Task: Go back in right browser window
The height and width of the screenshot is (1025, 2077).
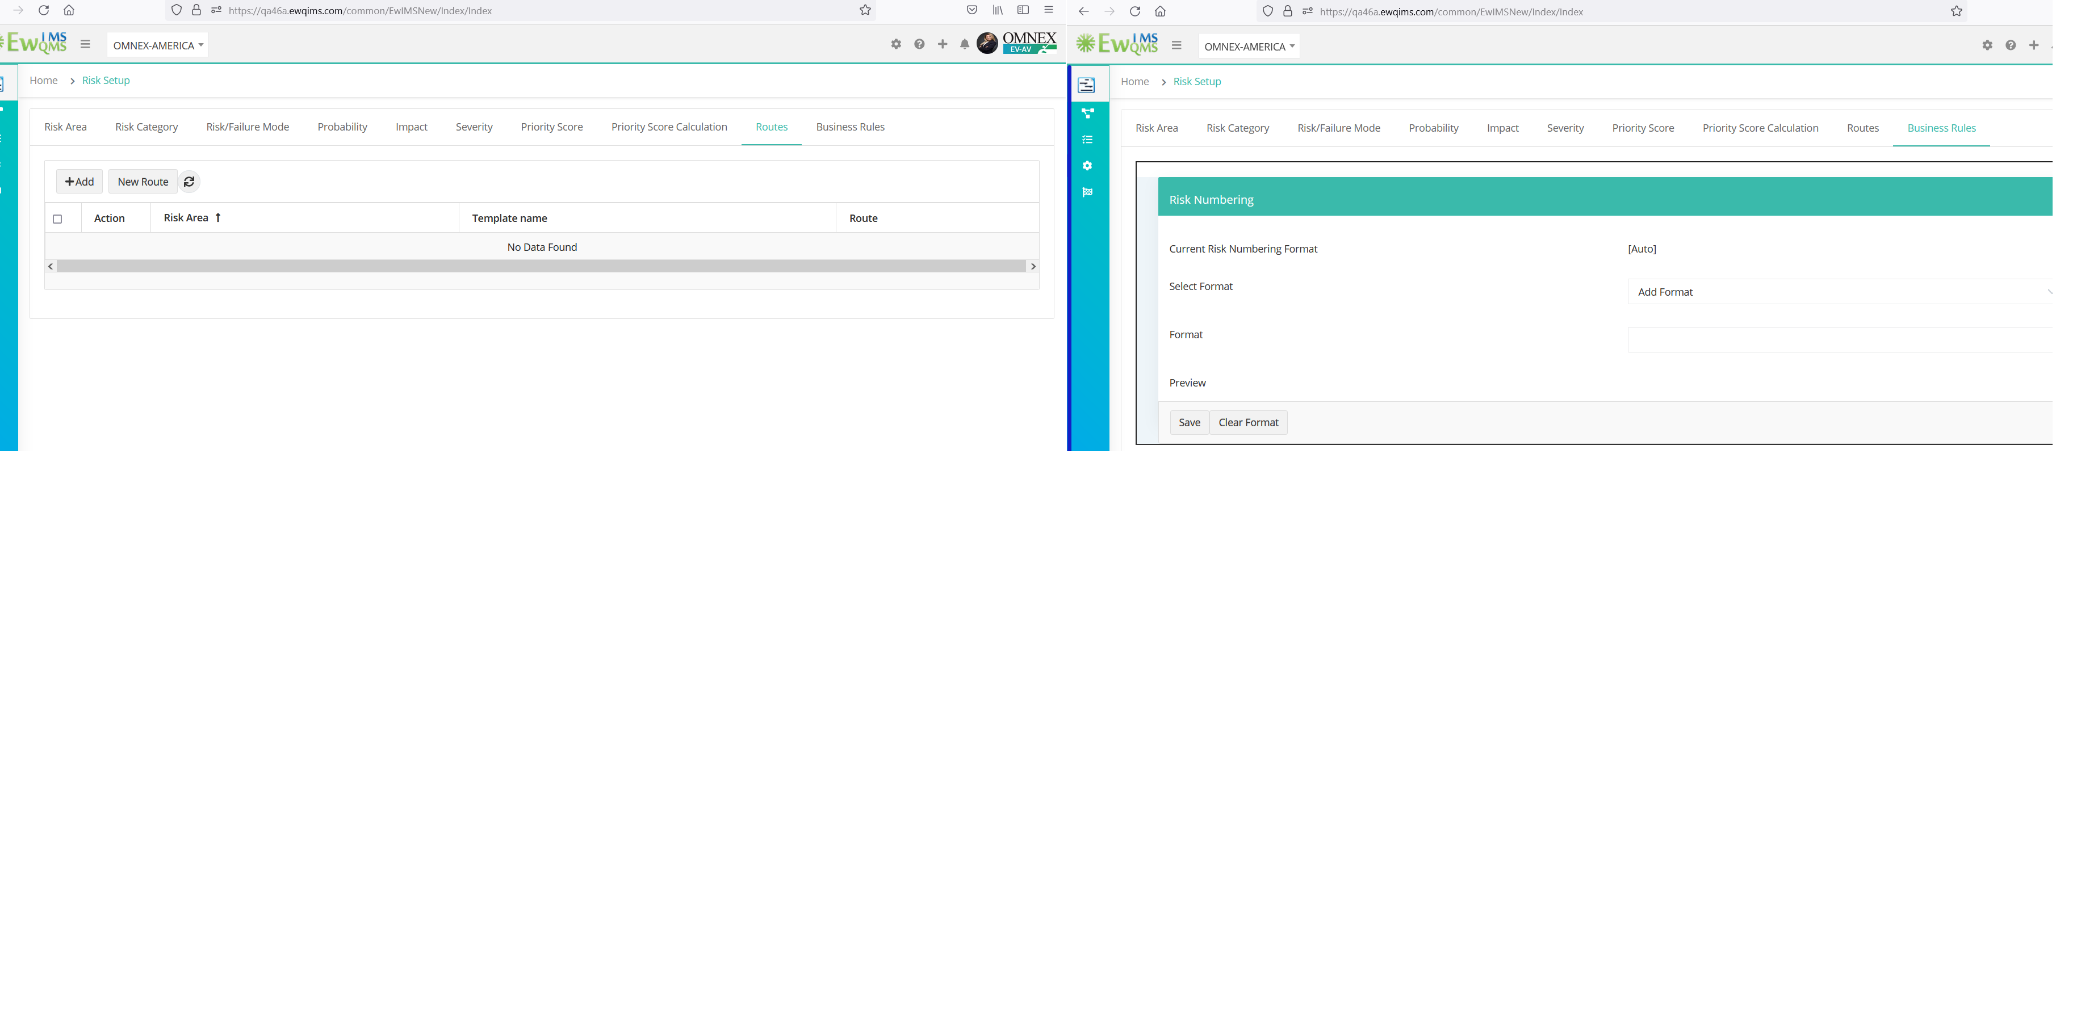Action: click(x=1084, y=11)
